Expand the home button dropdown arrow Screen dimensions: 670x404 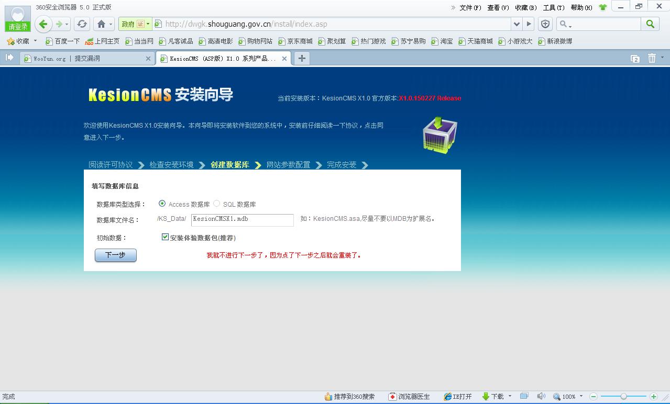tap(111, 25)
